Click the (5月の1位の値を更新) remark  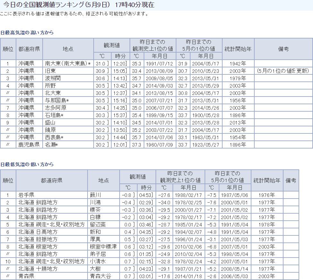[x=283, y=71]
